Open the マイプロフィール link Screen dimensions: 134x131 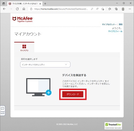[115, 31]
